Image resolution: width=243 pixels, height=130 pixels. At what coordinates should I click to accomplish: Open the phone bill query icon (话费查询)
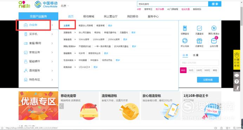(x=185, y=28)
